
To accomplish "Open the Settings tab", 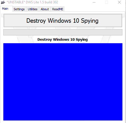I will (x=19, y=9).
